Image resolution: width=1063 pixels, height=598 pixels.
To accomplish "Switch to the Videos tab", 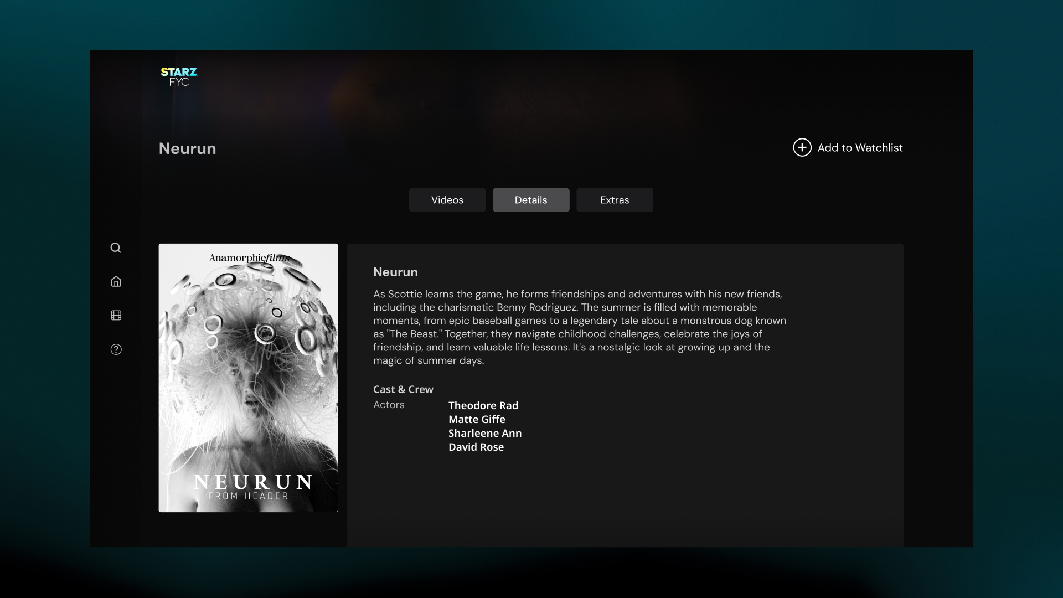I will point(447,200).
